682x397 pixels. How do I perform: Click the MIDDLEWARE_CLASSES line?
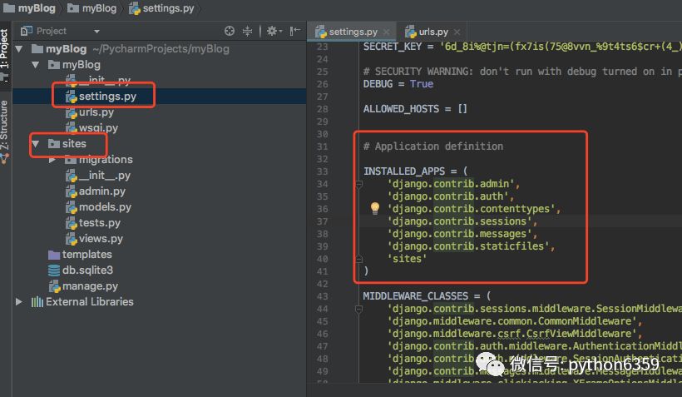click(x=427, y=296)
